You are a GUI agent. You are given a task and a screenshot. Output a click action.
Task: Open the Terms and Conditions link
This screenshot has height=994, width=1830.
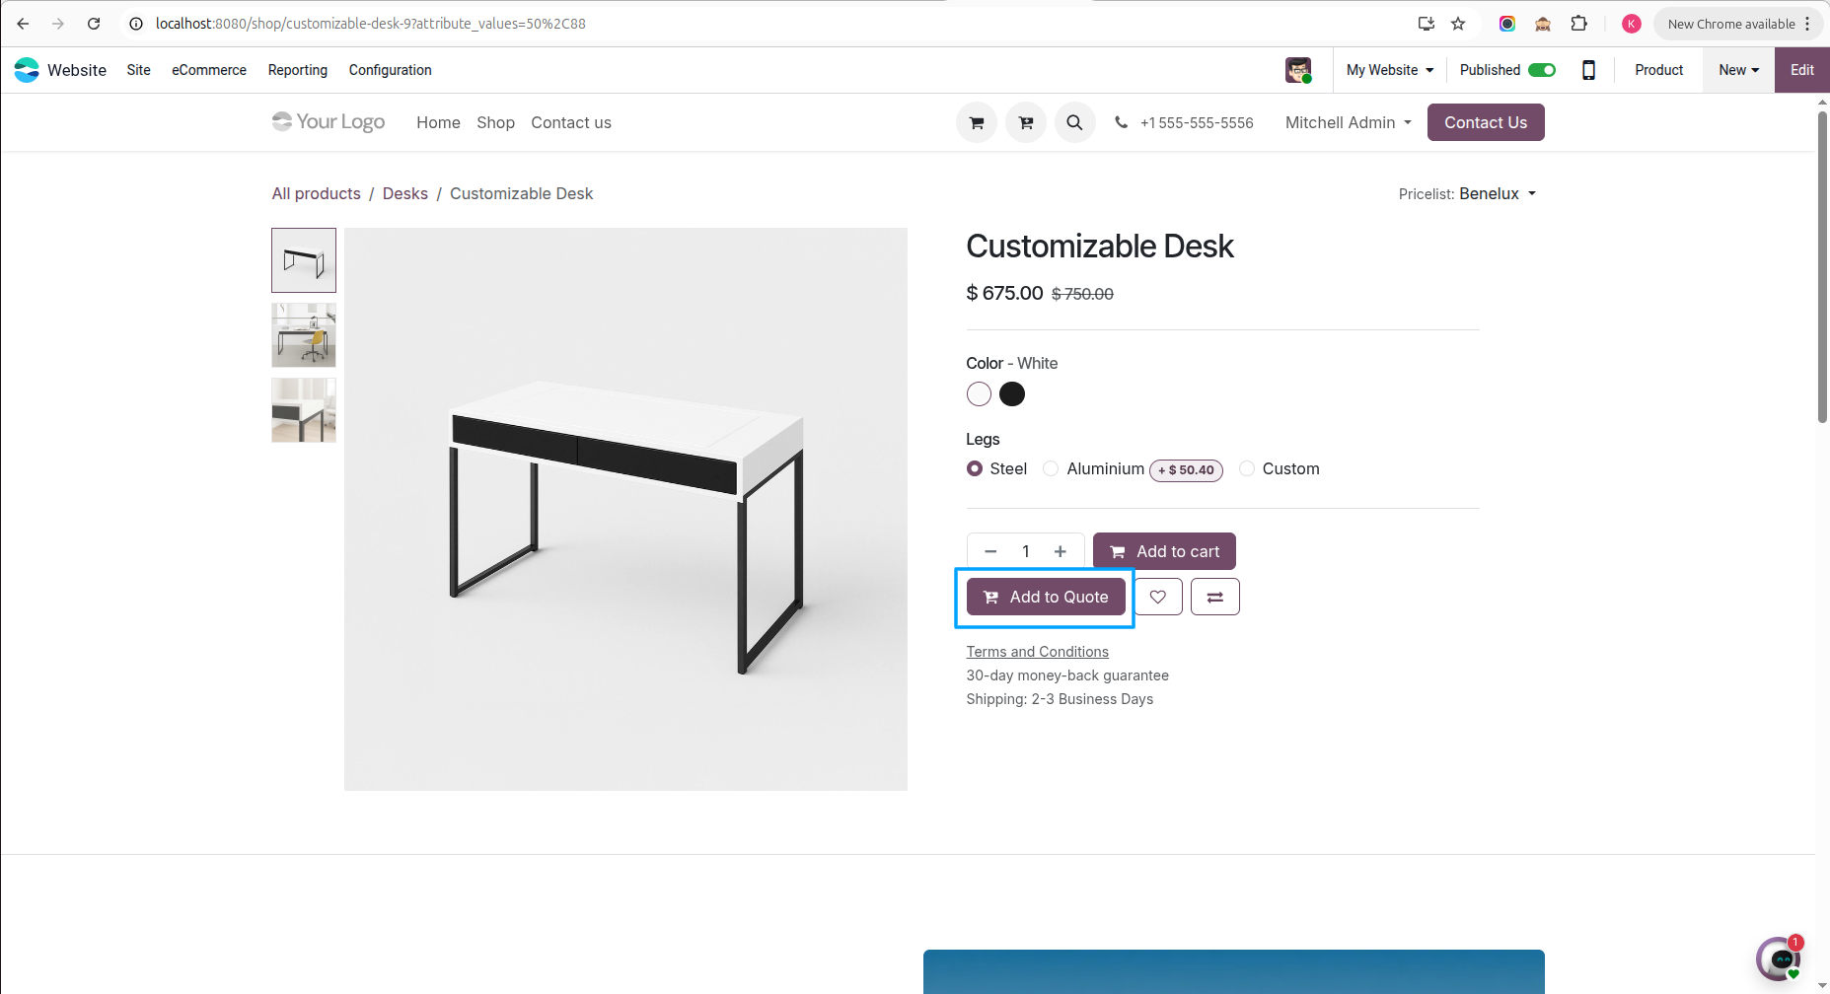tap(1037, 651)
